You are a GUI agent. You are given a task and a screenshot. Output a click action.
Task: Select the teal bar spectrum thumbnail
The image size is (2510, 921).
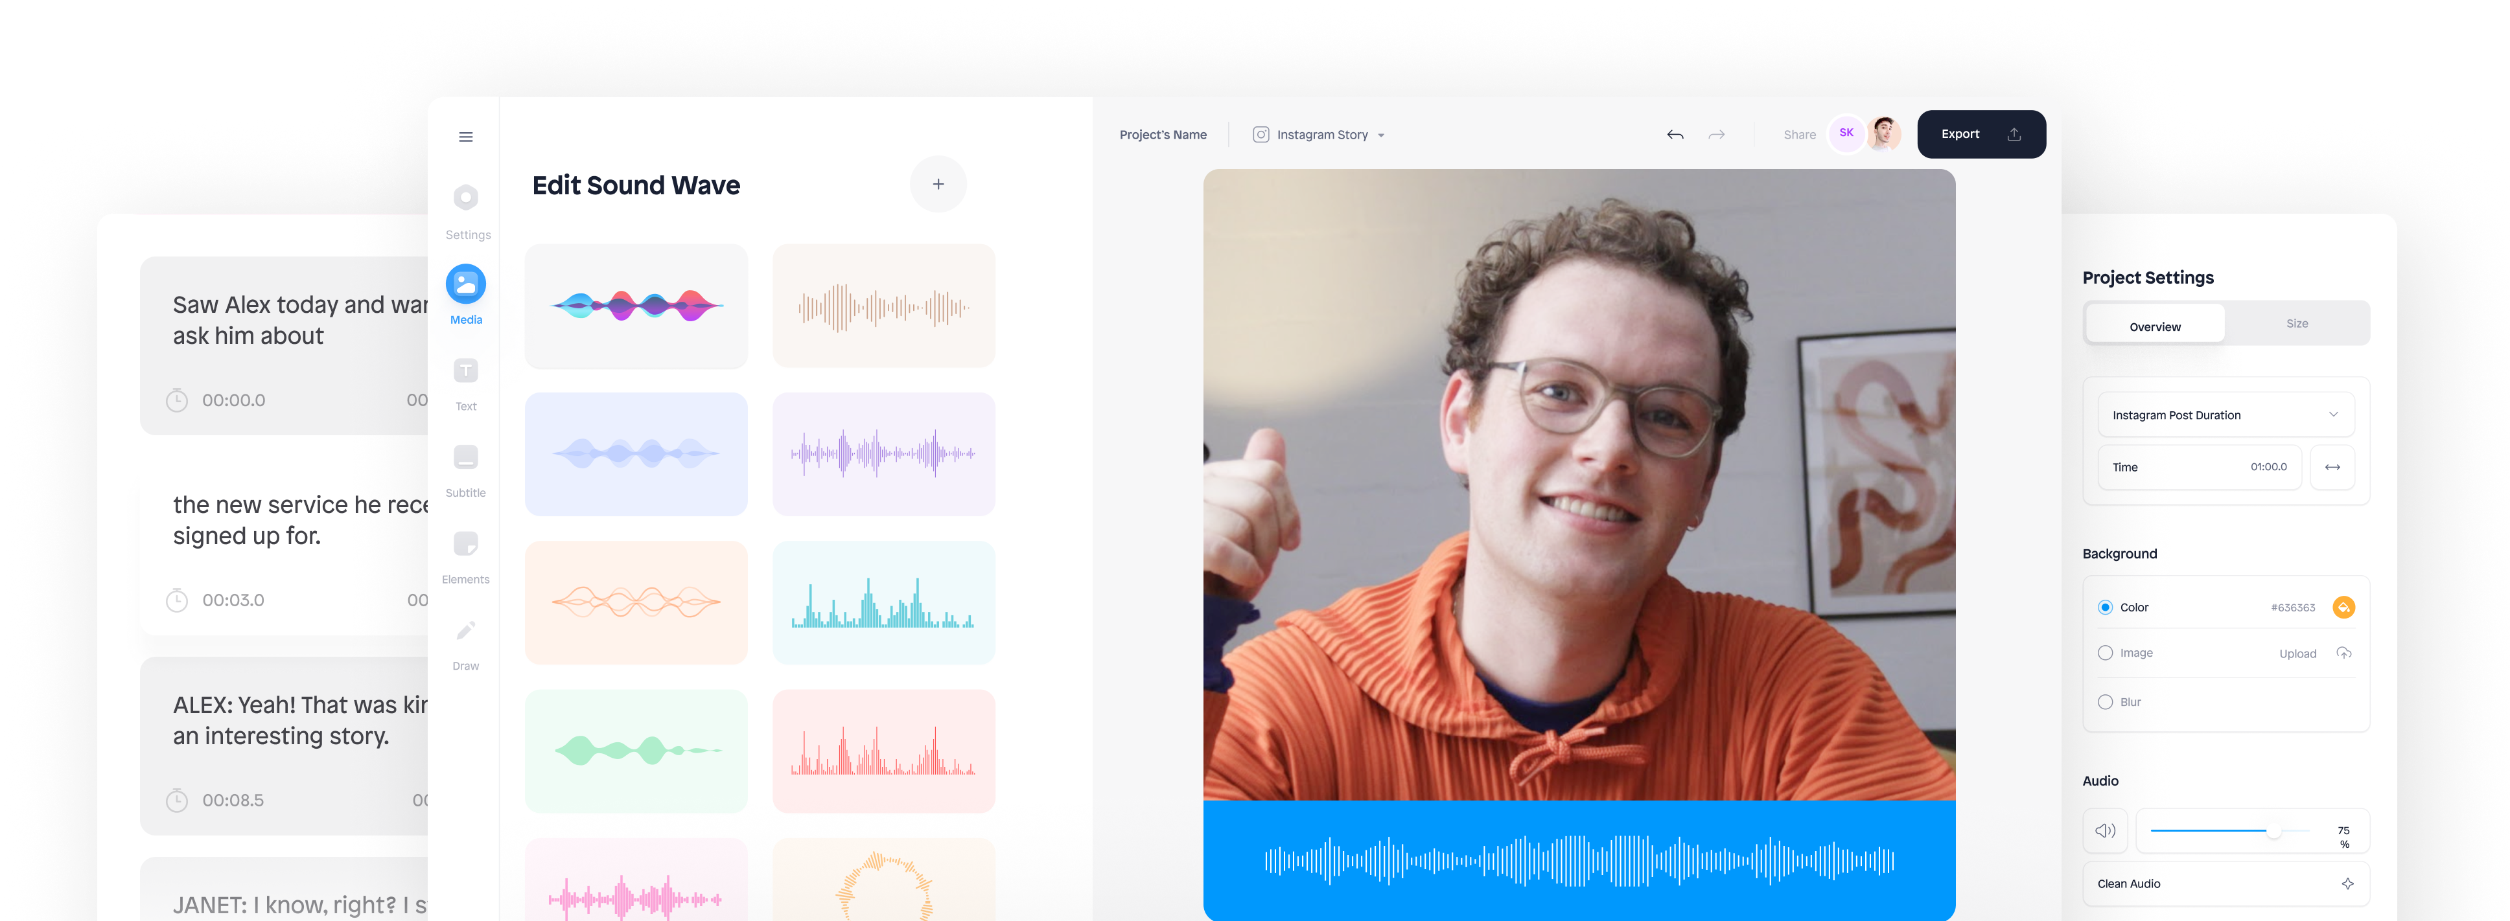[884, 602]
